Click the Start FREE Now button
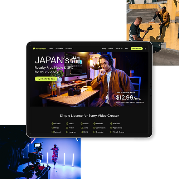 (137, 49)
